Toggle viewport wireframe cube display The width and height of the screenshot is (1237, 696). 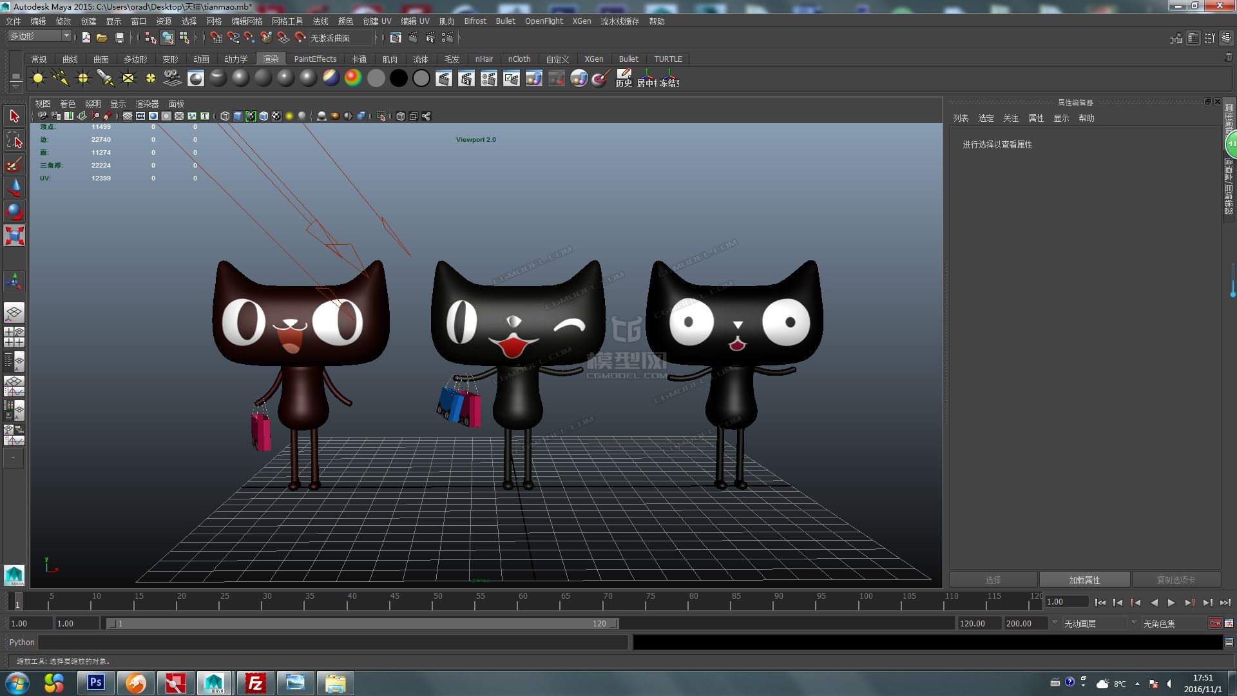point(225,116)
